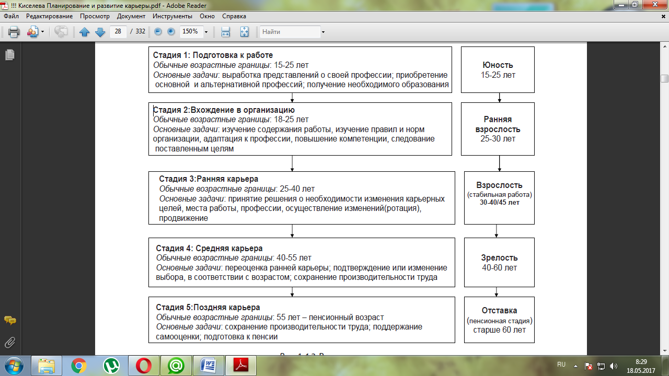
Task: Click the Windows Start button
Action: [14, 366]
